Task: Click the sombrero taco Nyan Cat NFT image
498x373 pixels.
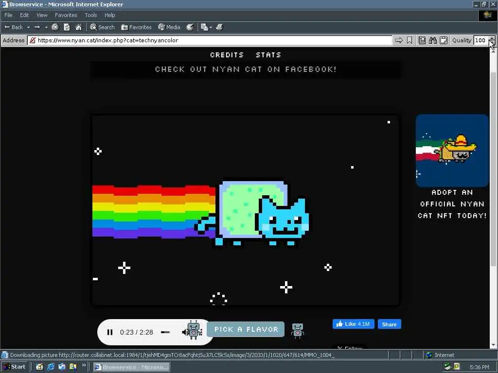Action: point(452,151)
